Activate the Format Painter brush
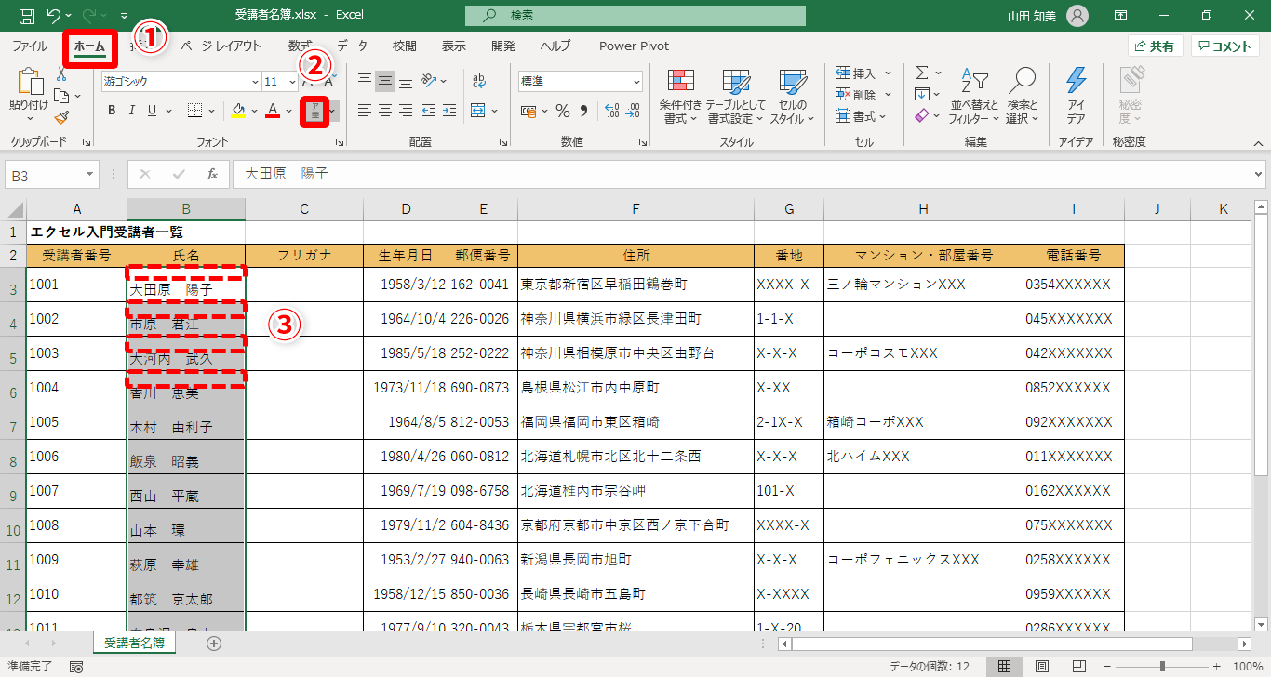Screen dimensions: 1271x677 [x=62, y=117]
